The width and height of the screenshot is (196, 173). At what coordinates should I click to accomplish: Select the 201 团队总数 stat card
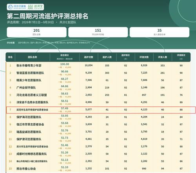[x=36, y=32]
